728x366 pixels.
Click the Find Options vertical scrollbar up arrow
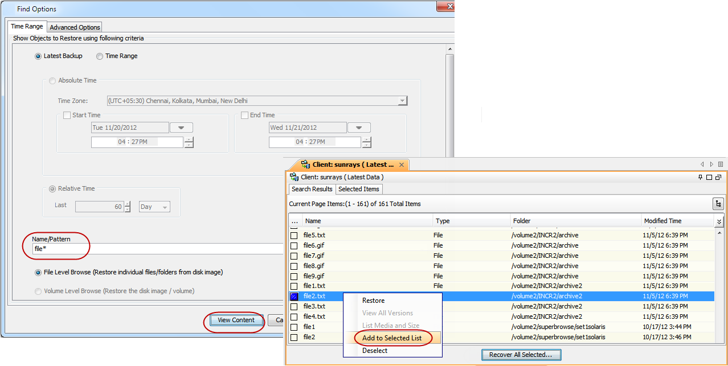point(449,48)
